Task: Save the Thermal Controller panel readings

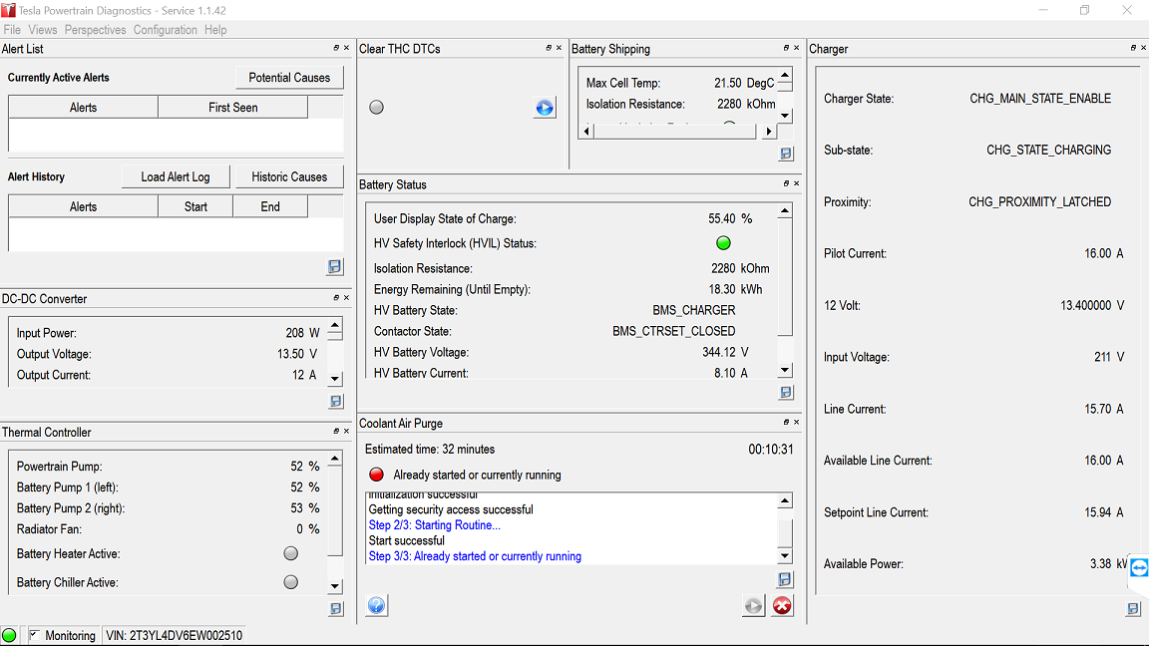Action: [335, 609]
